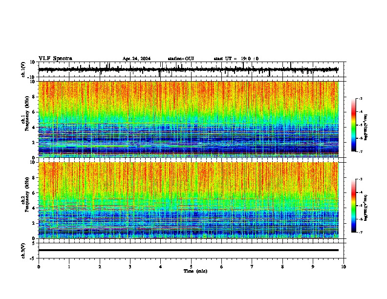387x299 pixels.
Task: Click time axis tick label "8"
Action: (282, 267)
